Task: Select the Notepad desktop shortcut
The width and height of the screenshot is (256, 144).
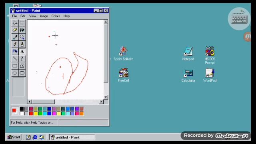Action: click(188, 53)
